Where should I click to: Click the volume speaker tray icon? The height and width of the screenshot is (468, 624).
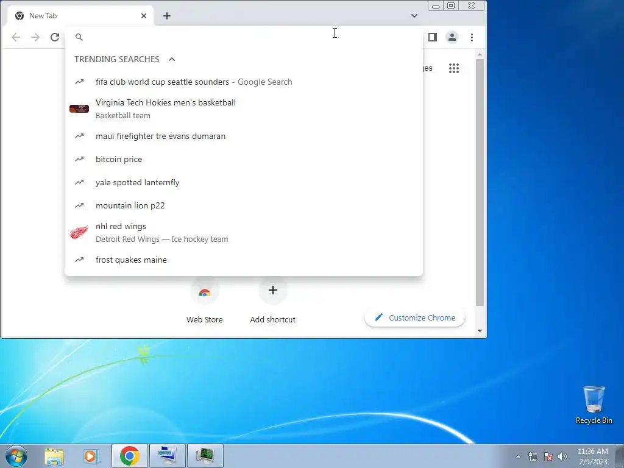(x=562, y=456)
